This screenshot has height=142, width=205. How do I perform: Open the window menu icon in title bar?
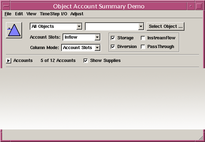pos(6,6)
